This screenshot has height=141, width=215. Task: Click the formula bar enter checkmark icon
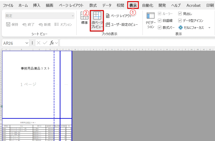click(x=45, y=43)
